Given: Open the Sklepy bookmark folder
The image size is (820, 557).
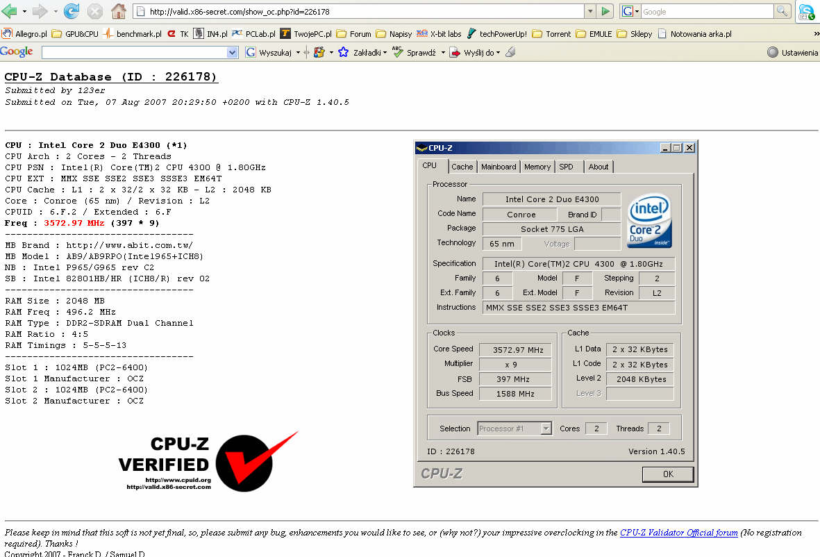Looking at the screenshot, I should coord(635,33).
